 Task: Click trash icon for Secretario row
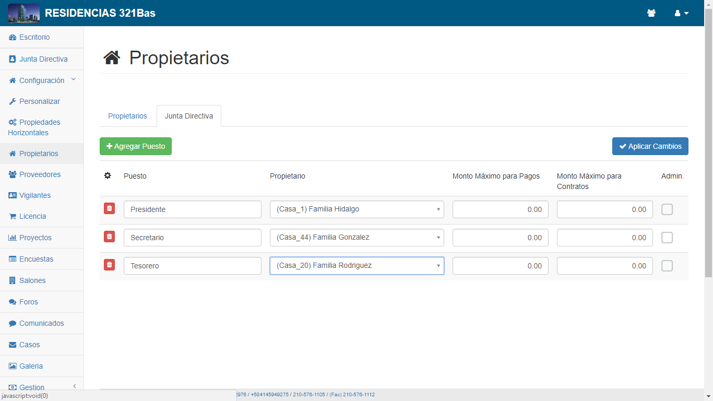tap(109, 237)
